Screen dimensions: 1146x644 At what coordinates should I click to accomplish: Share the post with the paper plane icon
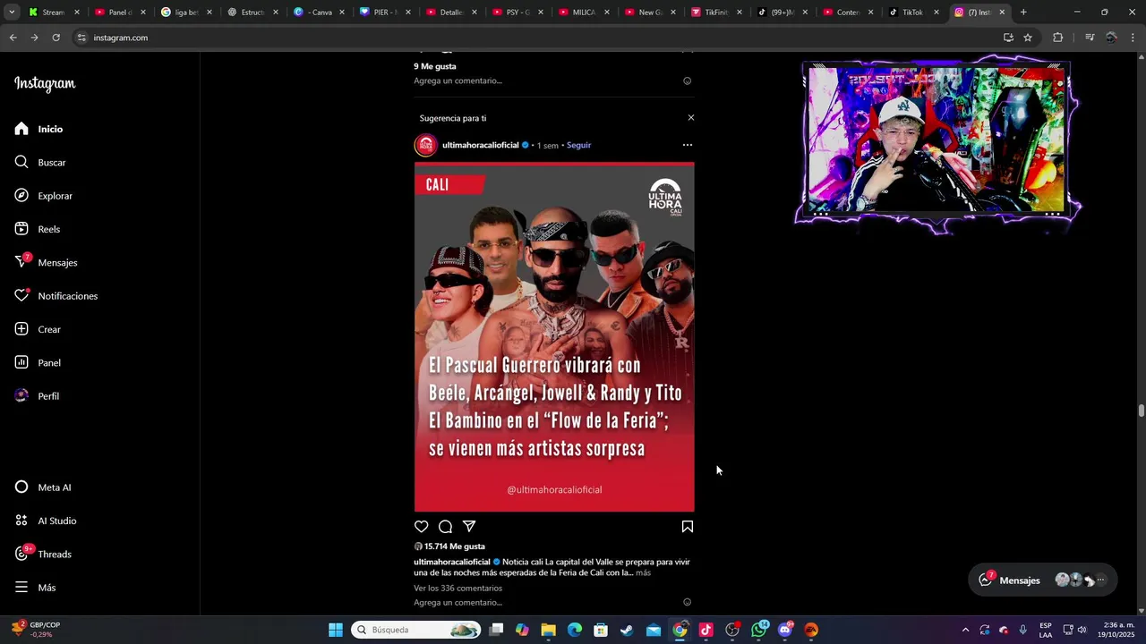click(x=469, y=527)
